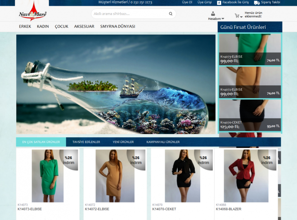Click the K14073-ELBISE product title

point(30,209)
